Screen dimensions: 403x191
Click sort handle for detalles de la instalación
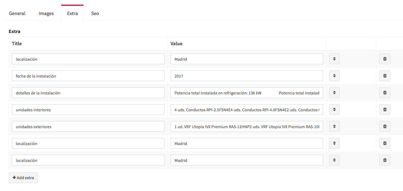click(334, 93)
